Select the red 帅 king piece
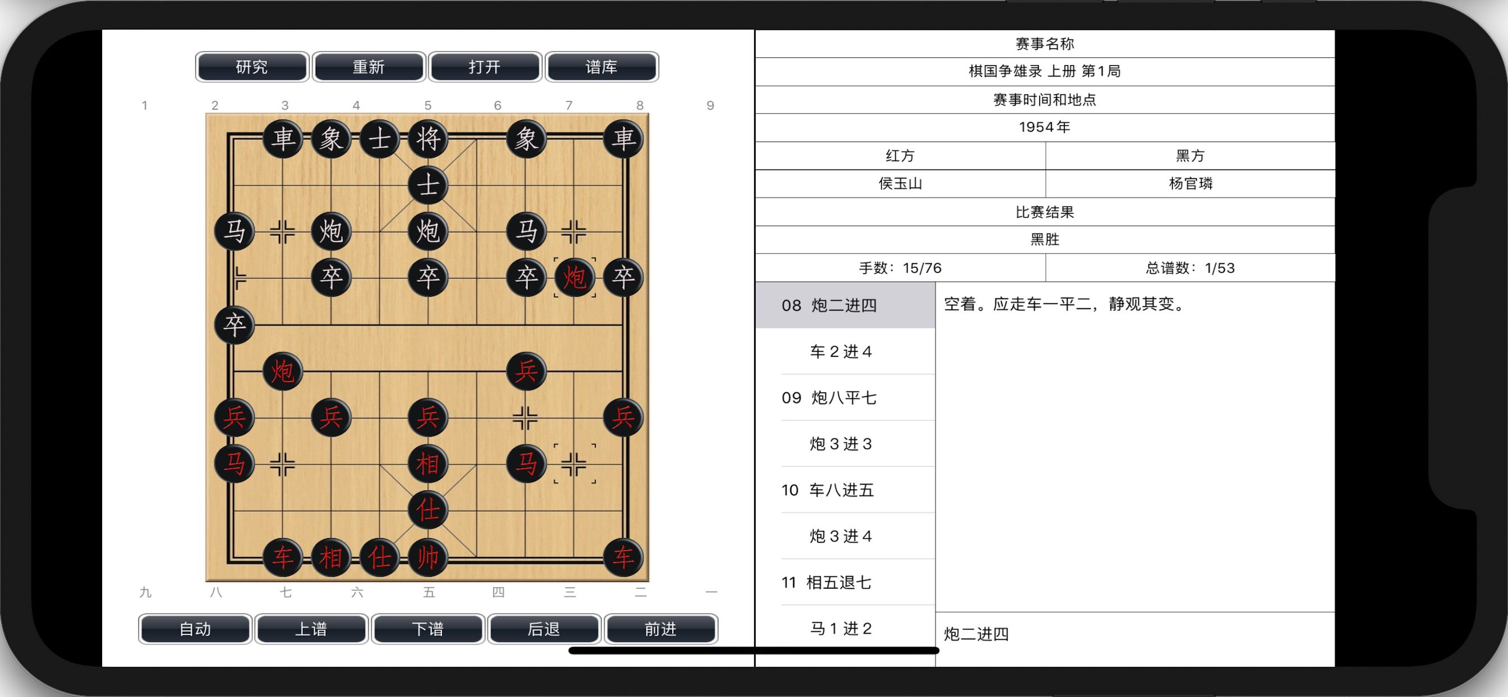1508x697 pixels. (x=428, y=557)
